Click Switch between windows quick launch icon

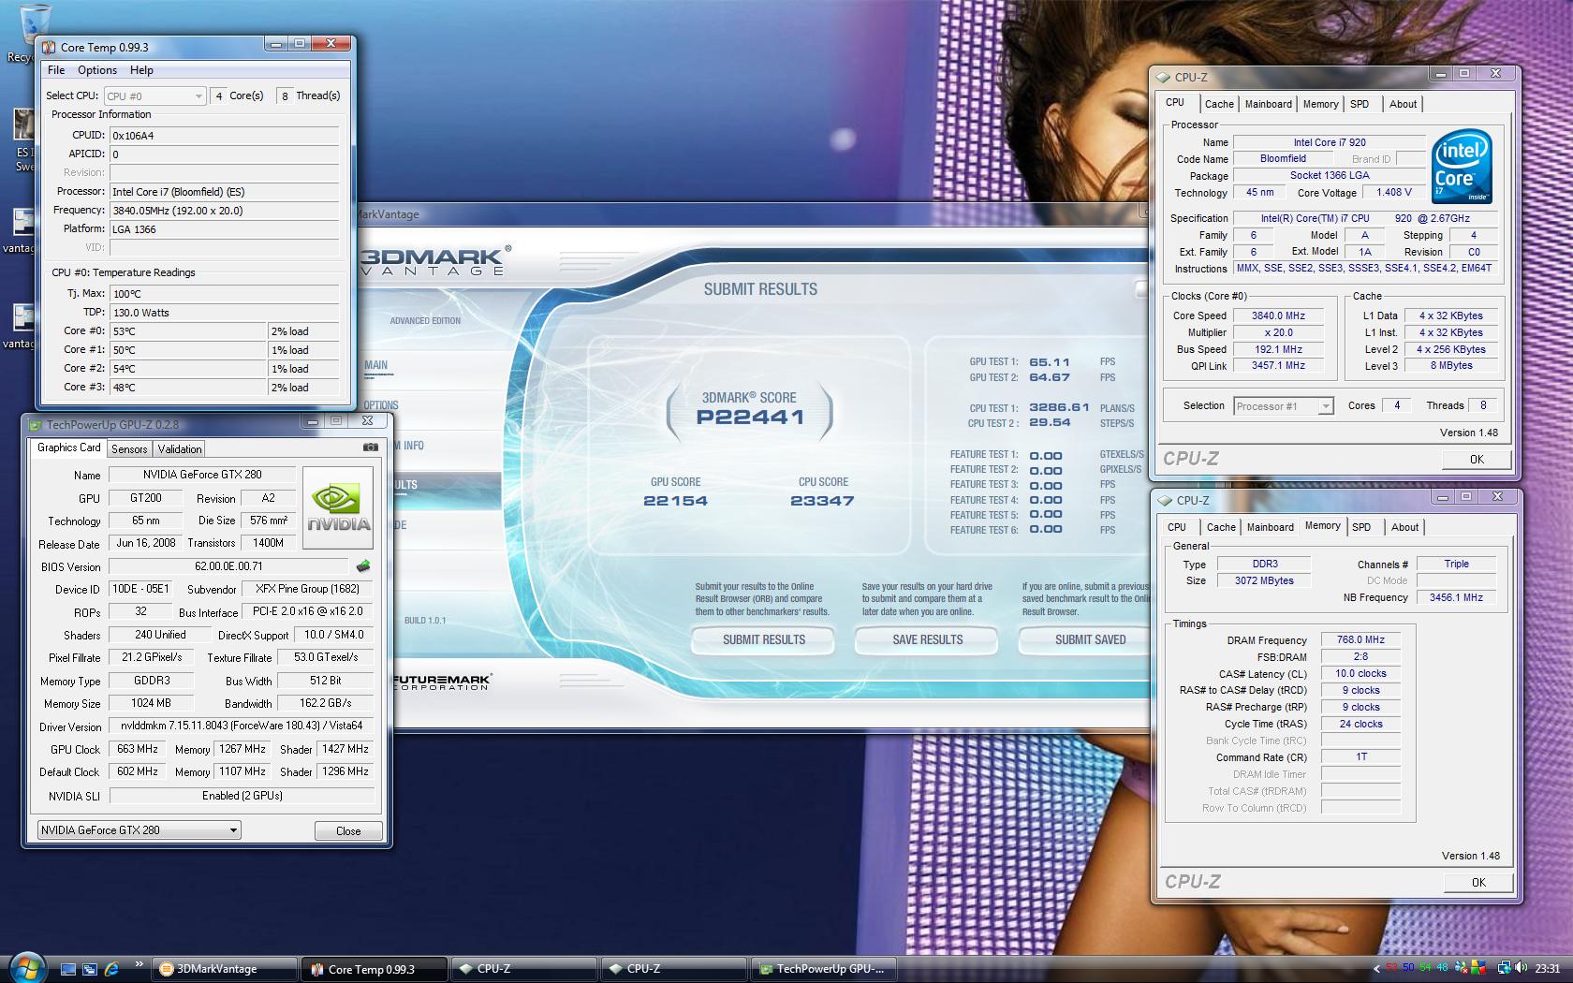pyautogui.click(x=90, y=969)
